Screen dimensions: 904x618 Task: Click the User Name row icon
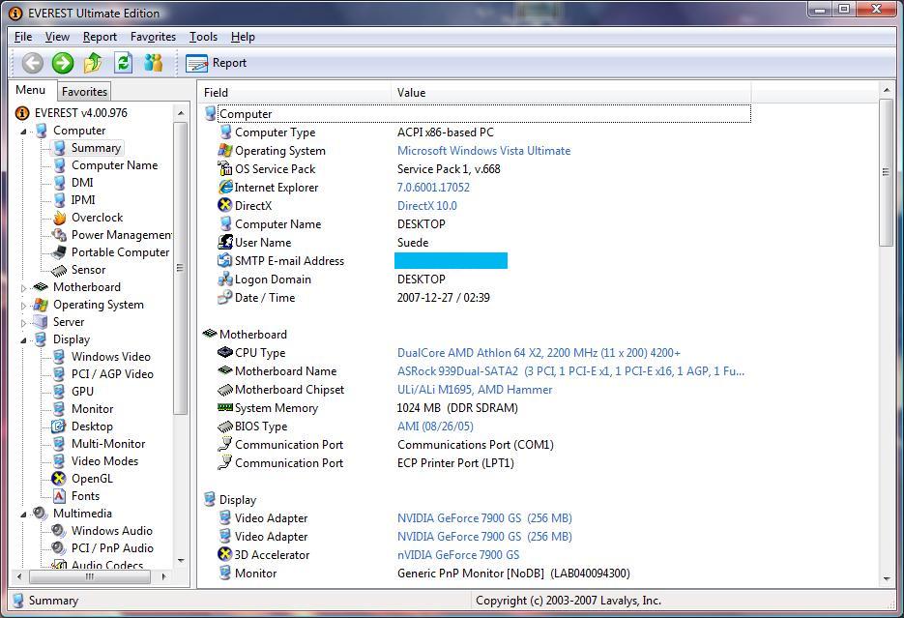tap(225, 242)
